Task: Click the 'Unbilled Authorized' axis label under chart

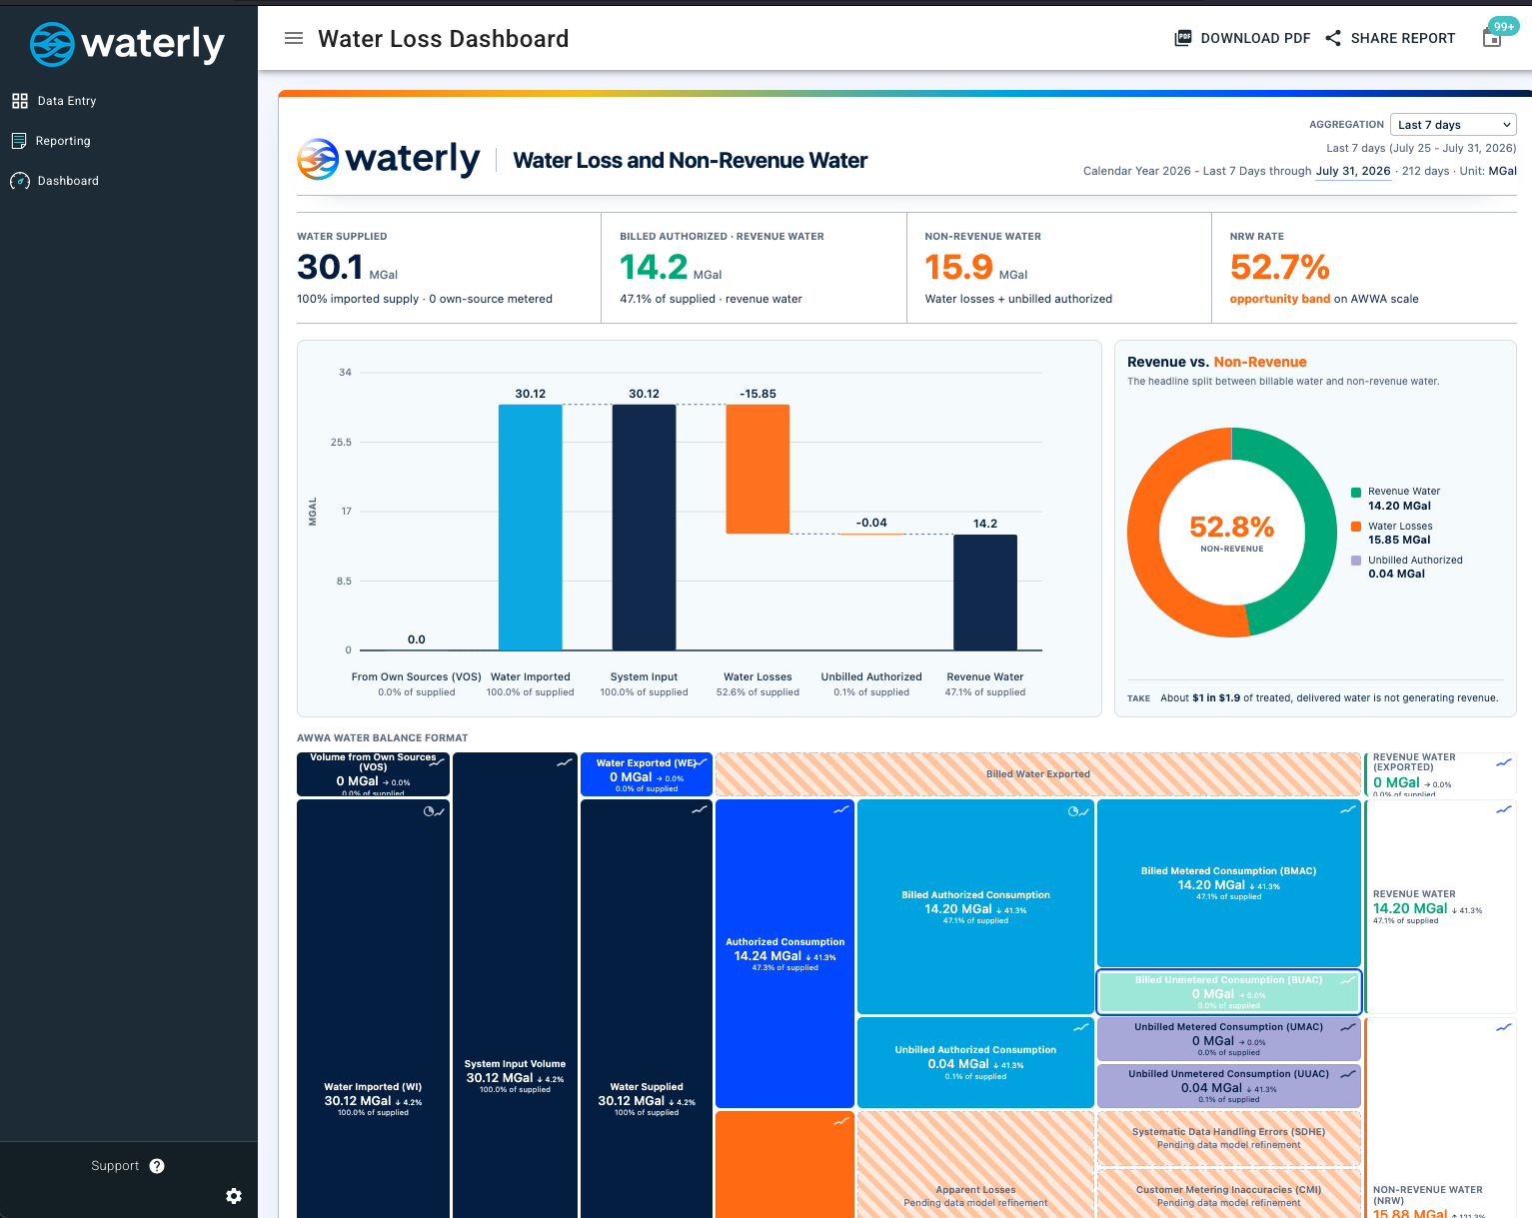Action: click(871, 677)
